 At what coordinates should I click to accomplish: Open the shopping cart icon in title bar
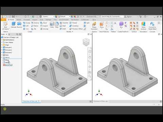141,17
